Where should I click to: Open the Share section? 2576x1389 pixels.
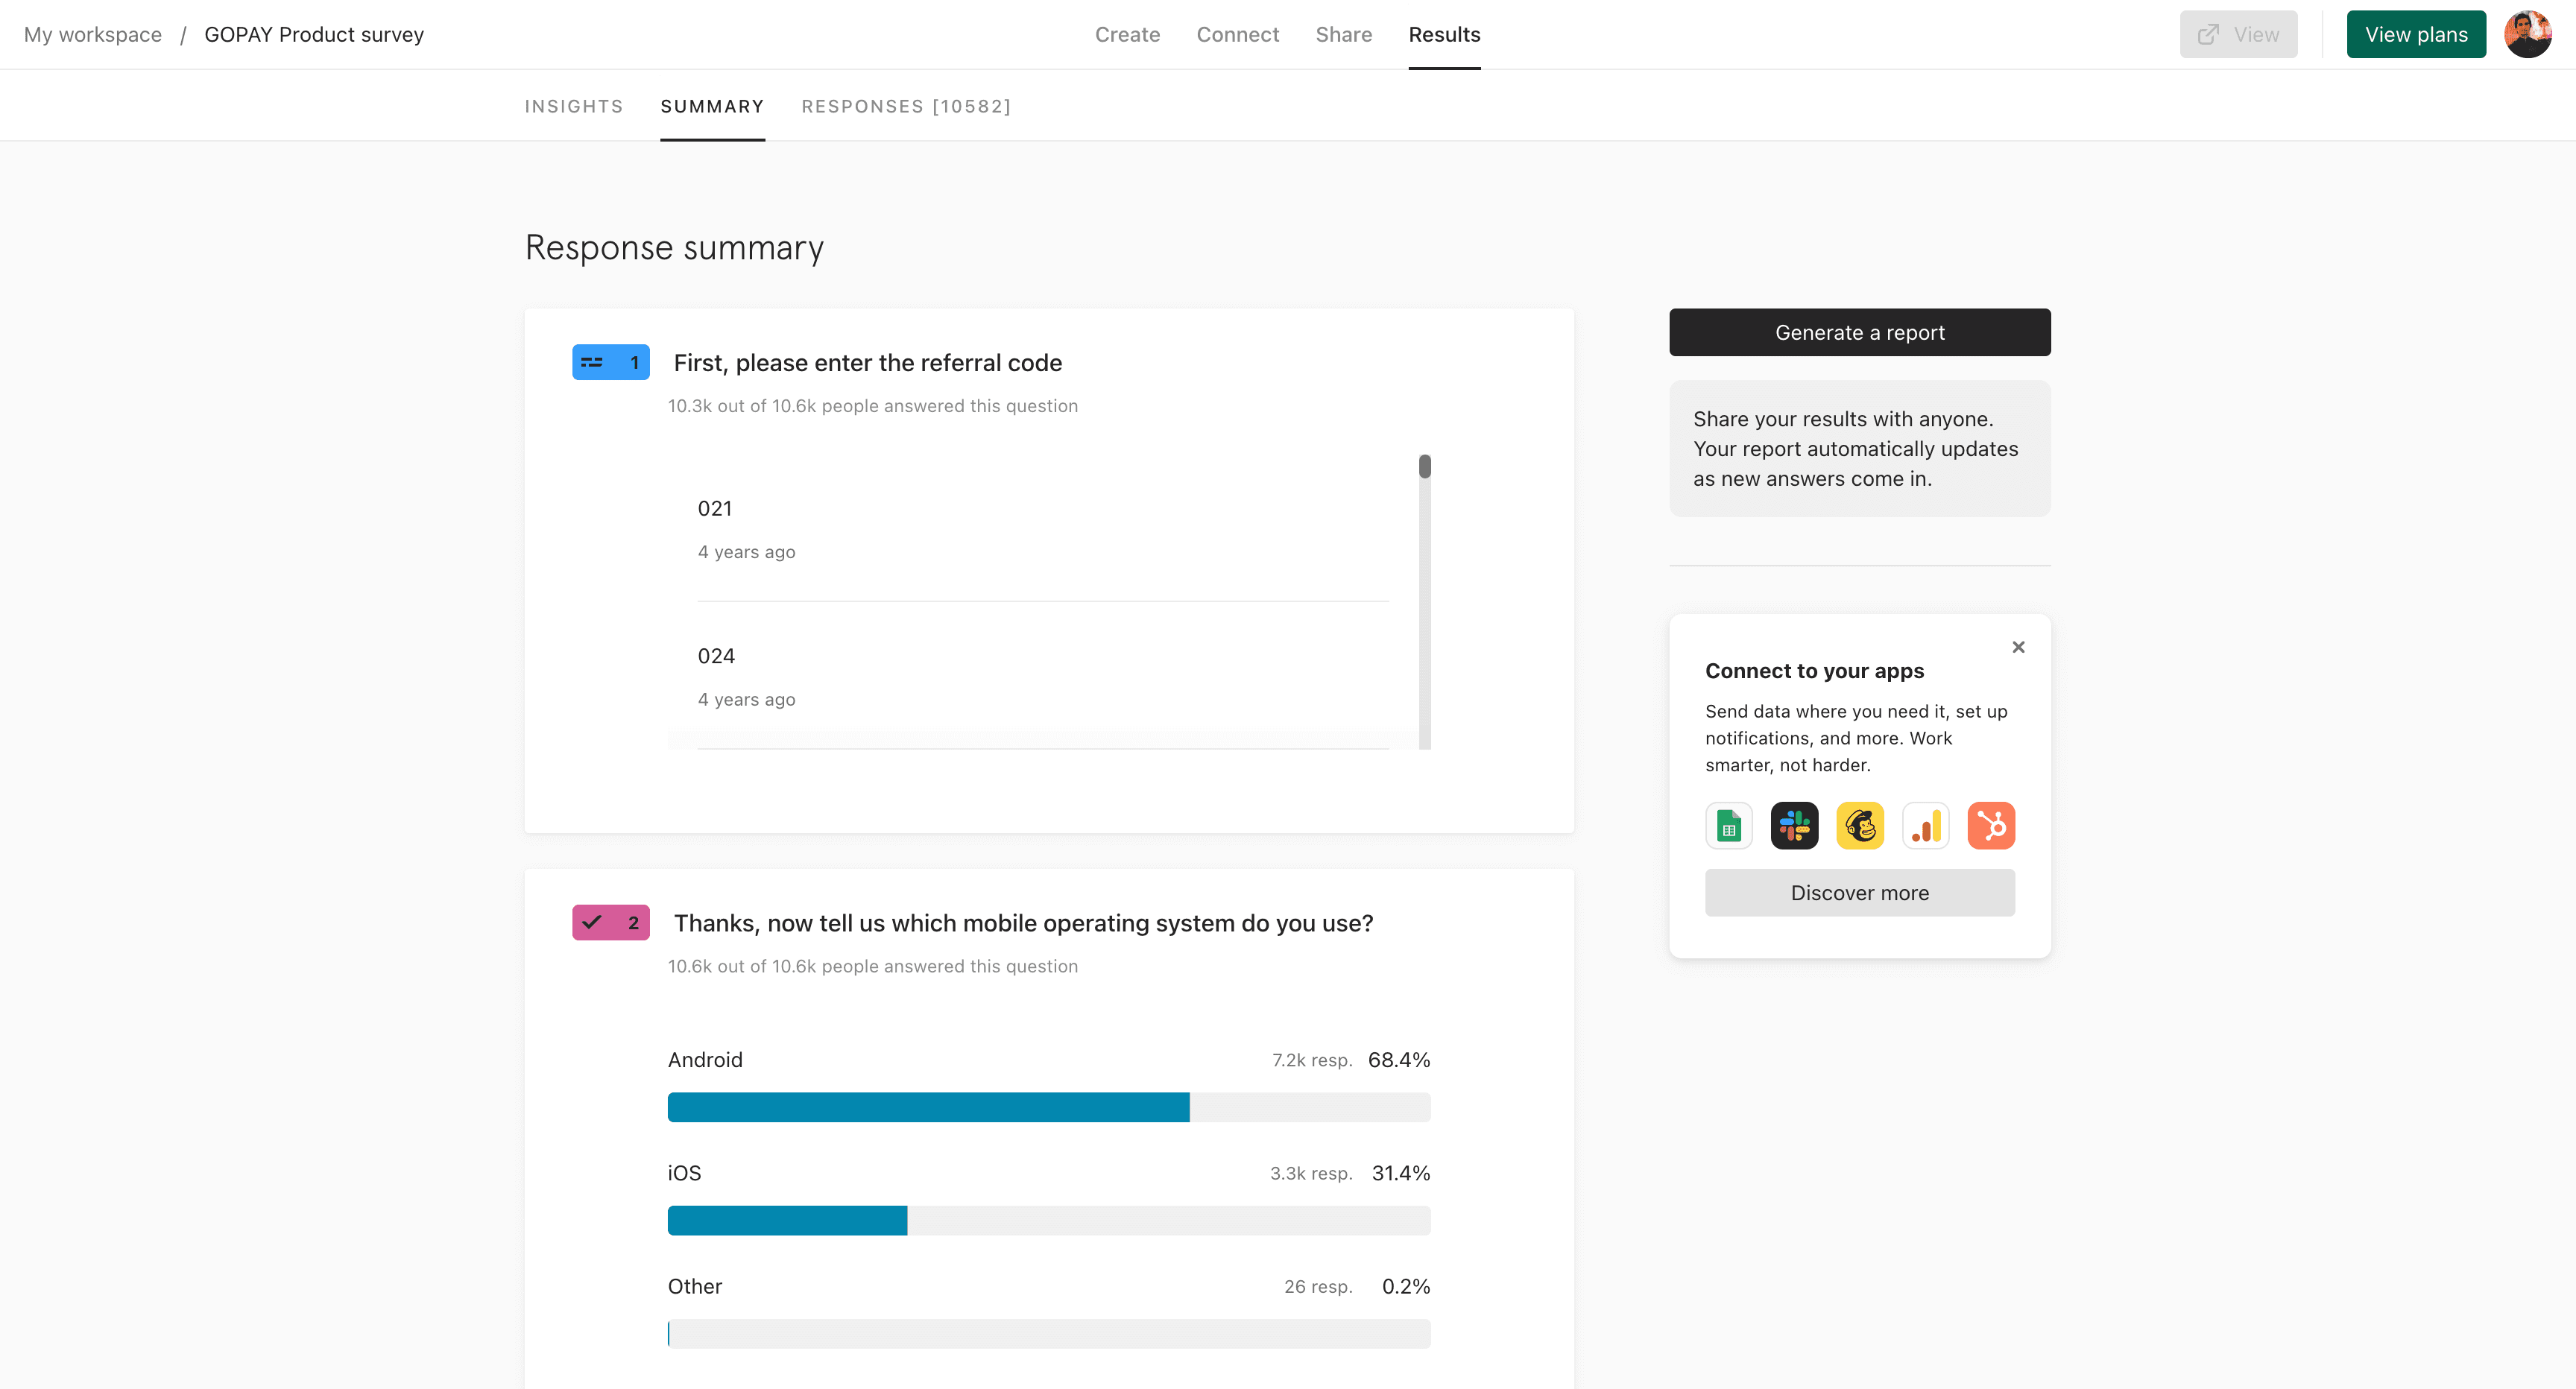coord(1343,35)
